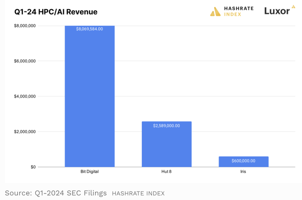Click the $600,000.00 data label
This screenshot has height=200, width=302.
(x=243, y=161)
